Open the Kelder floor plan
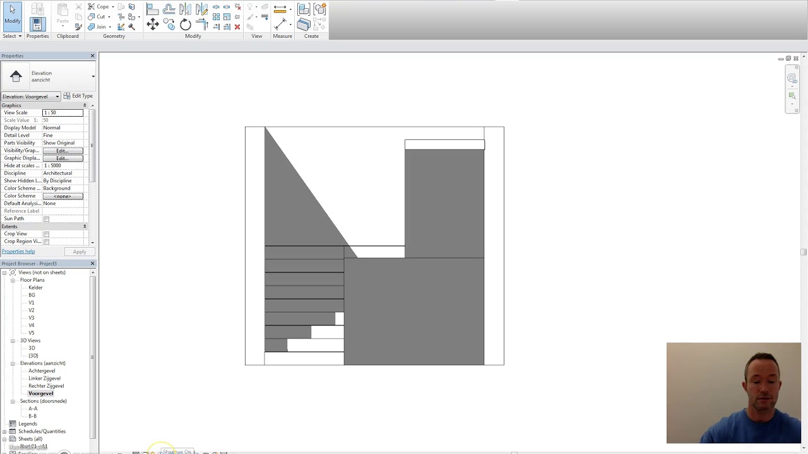The image size is (808, 454). [35, 288]
